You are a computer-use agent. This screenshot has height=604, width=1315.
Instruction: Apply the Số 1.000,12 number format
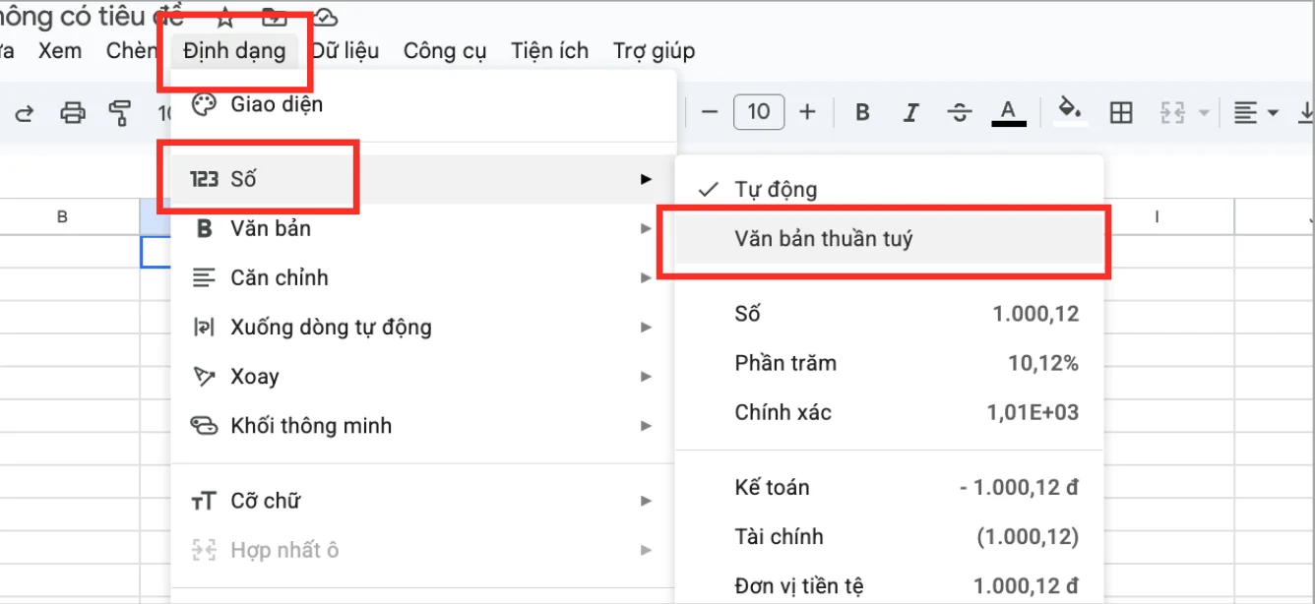(890, 314)
